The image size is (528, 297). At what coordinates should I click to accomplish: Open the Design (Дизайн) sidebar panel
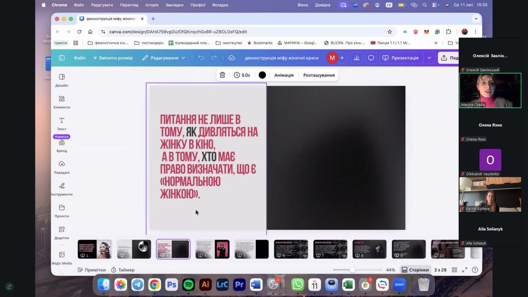click(61, 80)
